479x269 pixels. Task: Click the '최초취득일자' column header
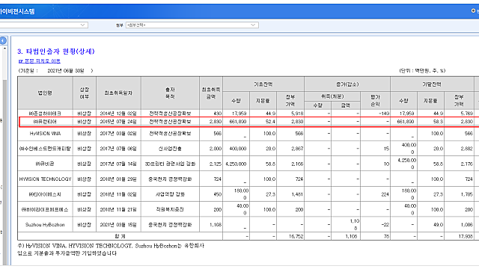(x=118, y=93)
